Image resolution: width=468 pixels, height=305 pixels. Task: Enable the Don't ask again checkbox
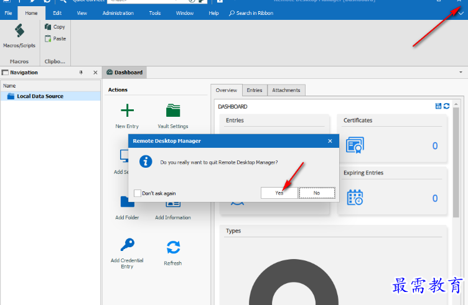[138, 193]
